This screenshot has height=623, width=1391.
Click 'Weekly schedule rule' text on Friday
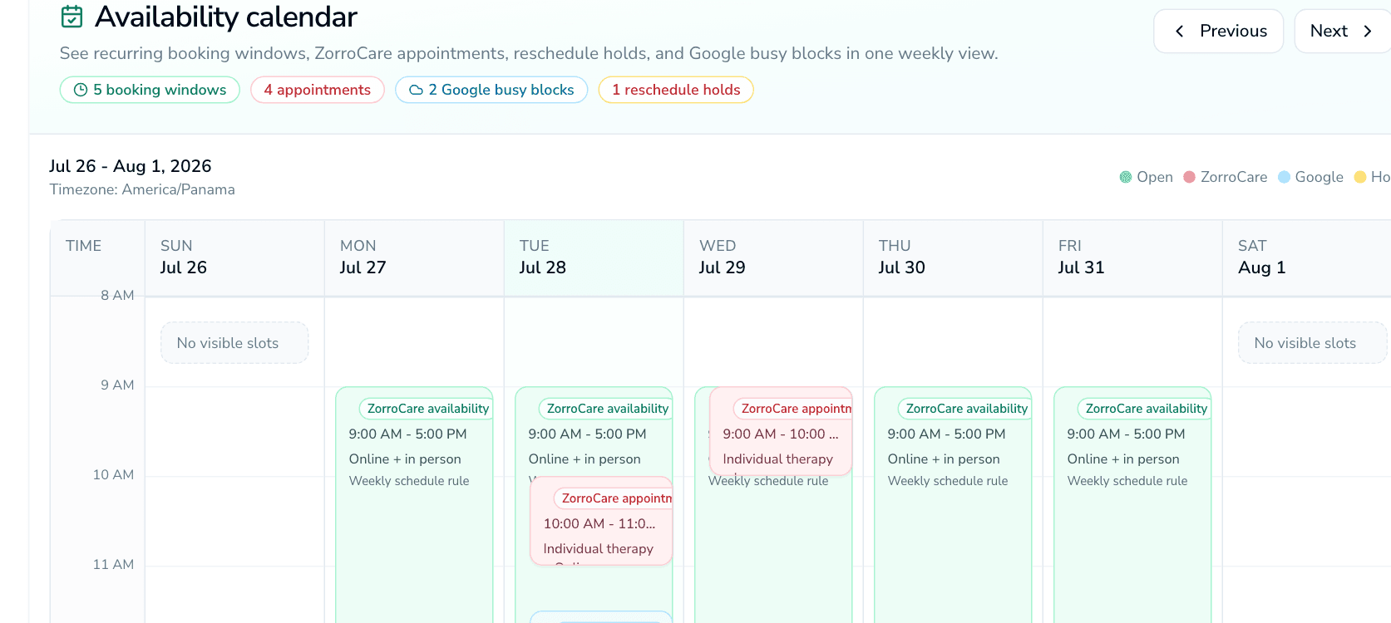point(1127,481)
